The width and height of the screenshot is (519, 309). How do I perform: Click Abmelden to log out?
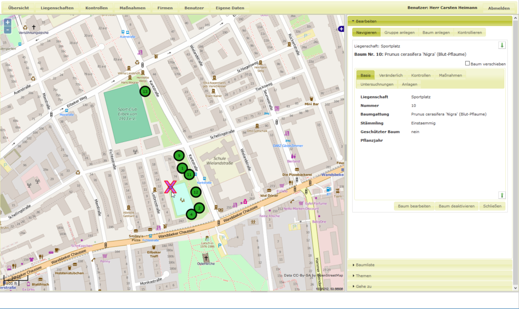[x=499, y=8]
